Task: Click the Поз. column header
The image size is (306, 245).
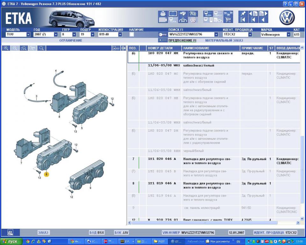Action: (x=134, y=48)
